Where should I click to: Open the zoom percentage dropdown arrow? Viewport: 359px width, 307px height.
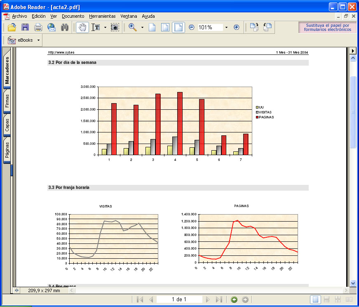(x=226, y=27)
